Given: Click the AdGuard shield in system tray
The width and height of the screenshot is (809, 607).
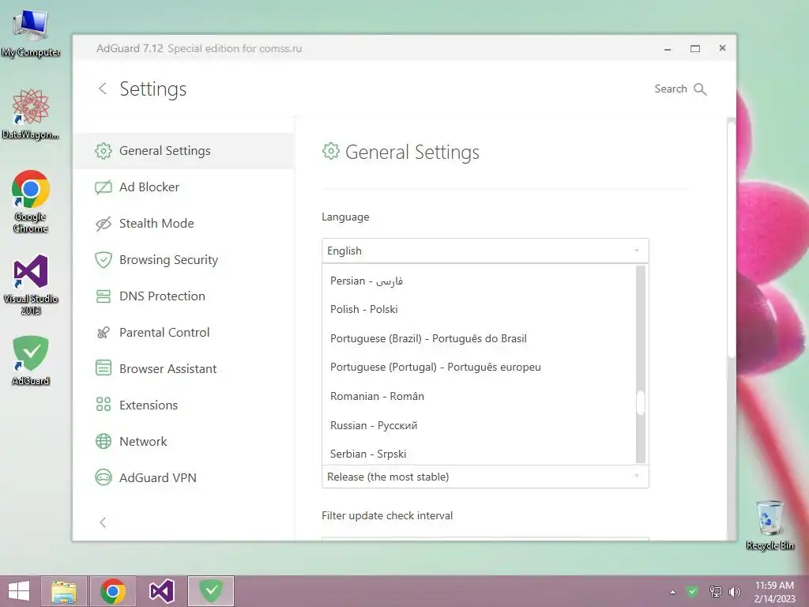Looking at the screenshot, I should click(692, 591).
